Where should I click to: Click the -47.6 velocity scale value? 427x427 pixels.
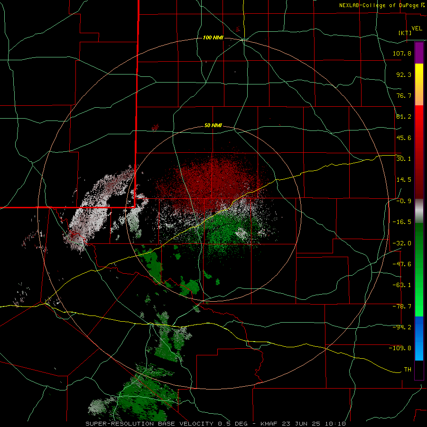(402, 264)
